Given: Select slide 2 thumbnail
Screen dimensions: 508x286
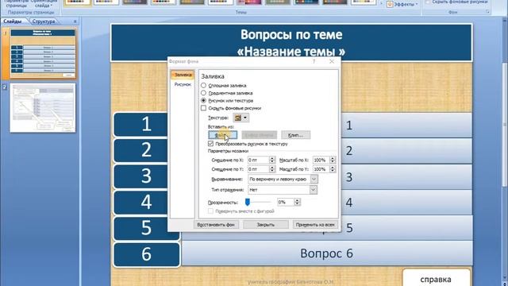Looking at the screenshot, I should (43, 108).
